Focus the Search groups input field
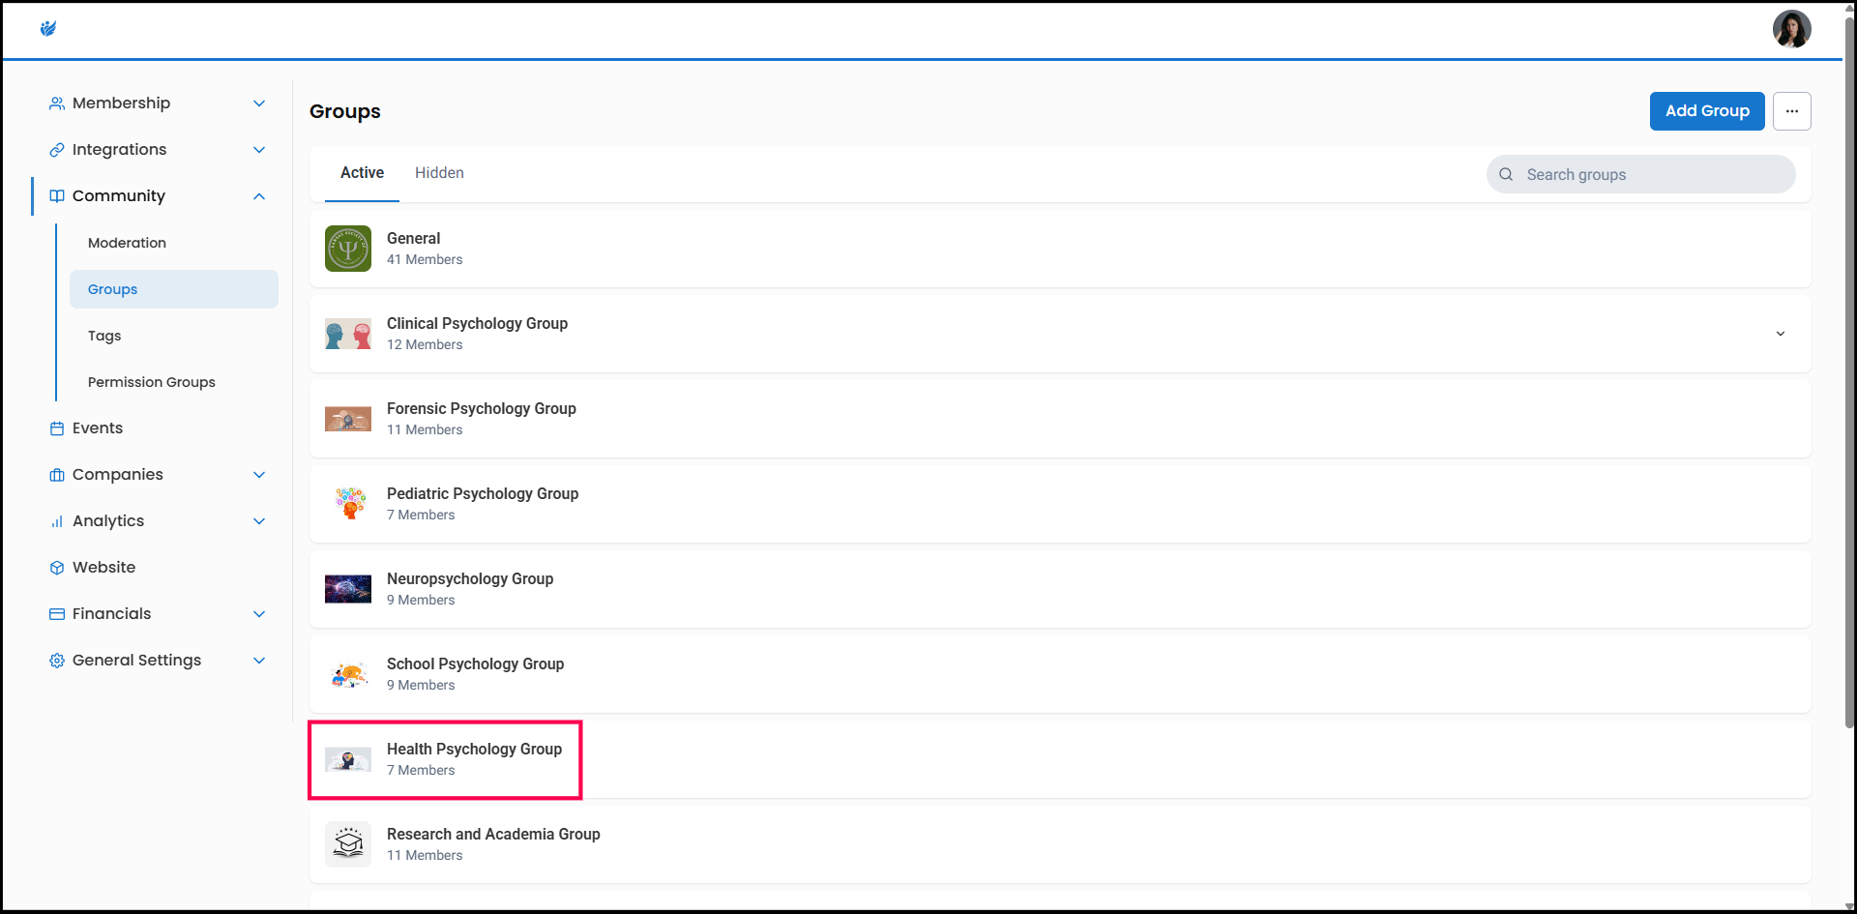The image size is (1857, 914). pos(1654,175)
